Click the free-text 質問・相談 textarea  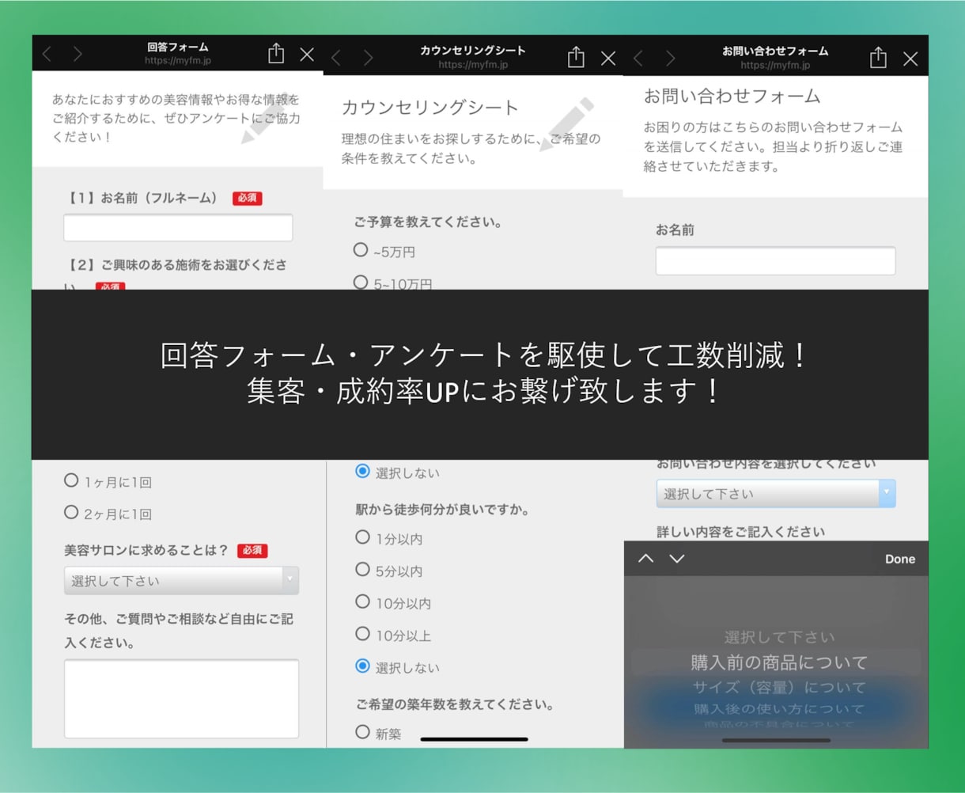(x=182, y=699)
